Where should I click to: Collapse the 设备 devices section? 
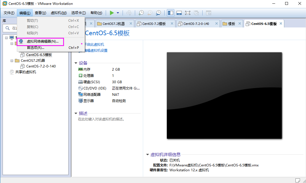click(x=76, y=63)
